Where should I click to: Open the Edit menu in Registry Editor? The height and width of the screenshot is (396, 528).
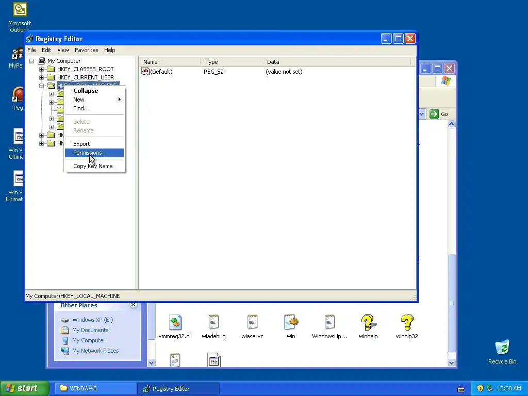(46, 50)
